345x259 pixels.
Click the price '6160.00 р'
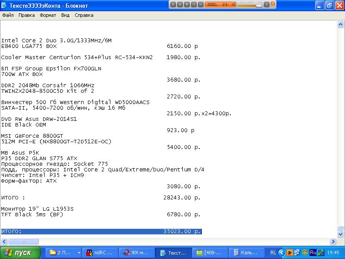coord(182,46)
